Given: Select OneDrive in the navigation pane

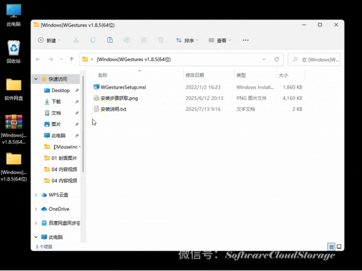Looking at the screenshot, I should tap(59, 209).
